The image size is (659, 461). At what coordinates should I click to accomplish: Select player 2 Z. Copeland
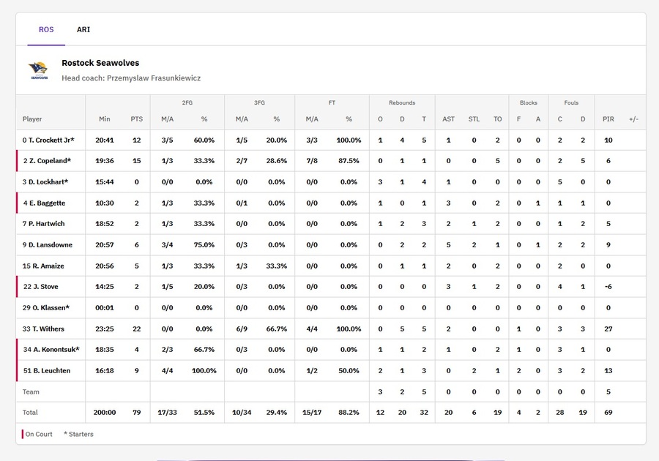(x=47, y=161)
